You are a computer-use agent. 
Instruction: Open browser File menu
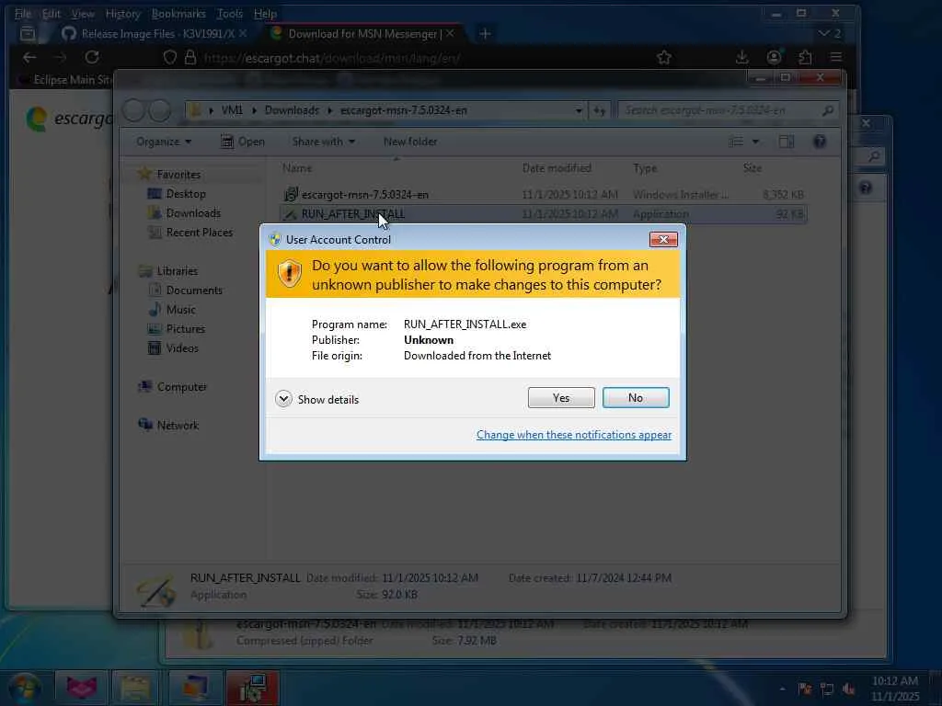coord(22,13)
